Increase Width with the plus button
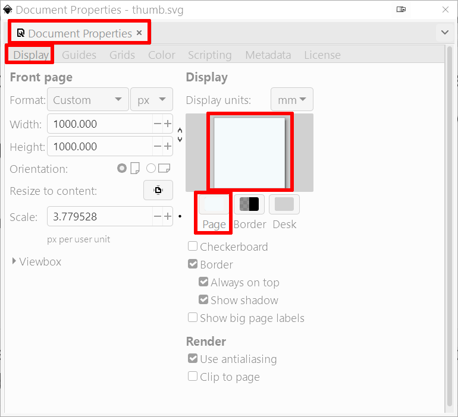 pos(168,124)
